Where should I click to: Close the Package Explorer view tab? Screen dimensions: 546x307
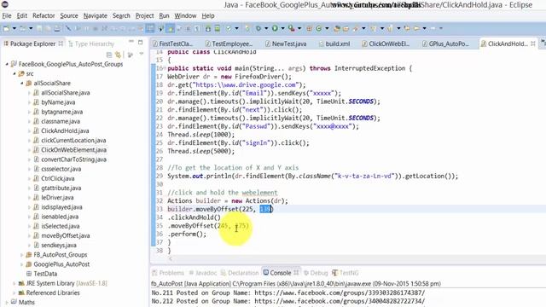(61, 43)
